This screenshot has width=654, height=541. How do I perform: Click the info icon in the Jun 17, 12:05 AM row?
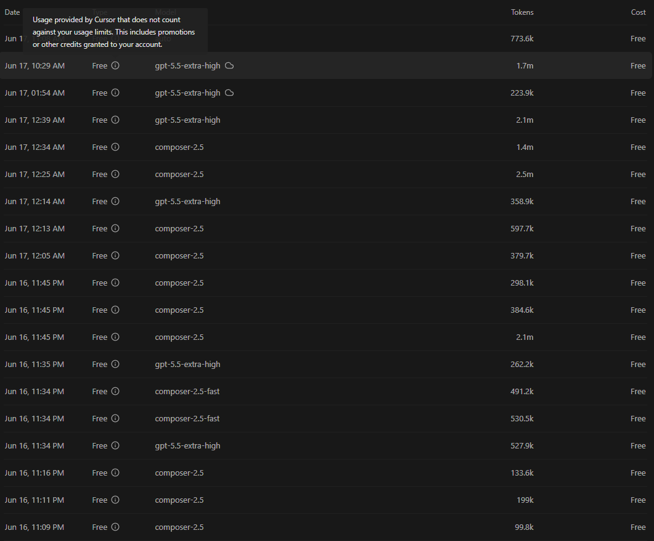tap(115, 255)
